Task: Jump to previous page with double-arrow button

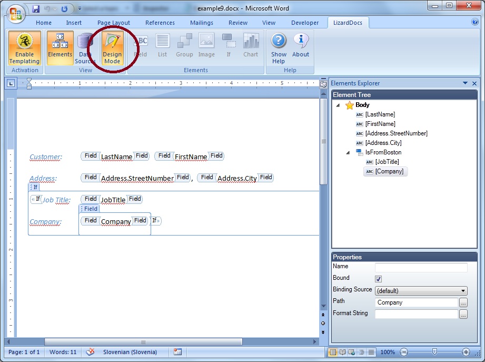Action: pyautogui.click(x=323, y=315)
